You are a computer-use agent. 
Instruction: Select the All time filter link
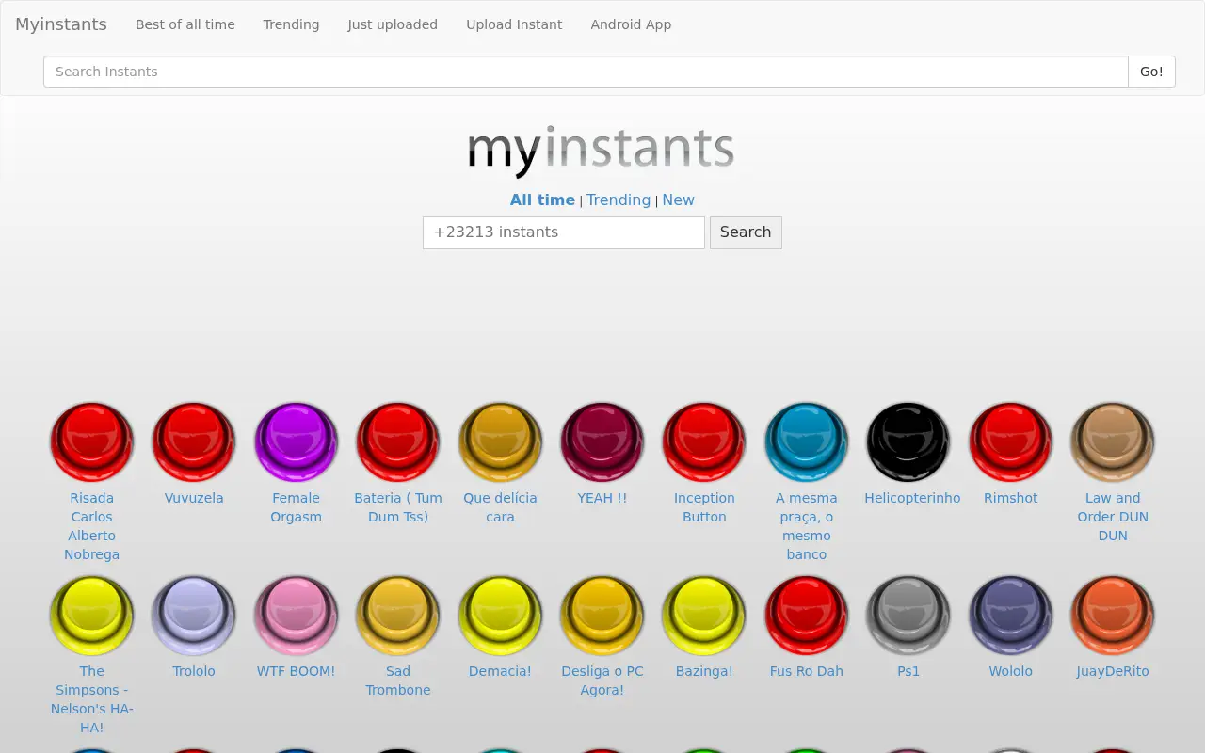click(542, 200)
